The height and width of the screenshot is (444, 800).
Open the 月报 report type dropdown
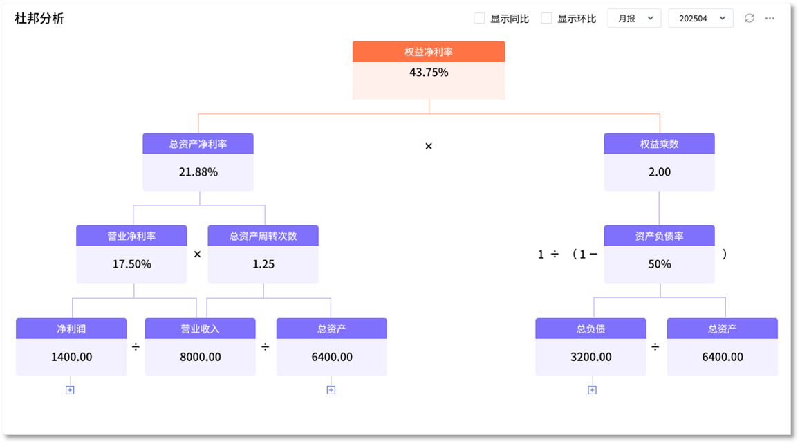[x=634, y=19]
